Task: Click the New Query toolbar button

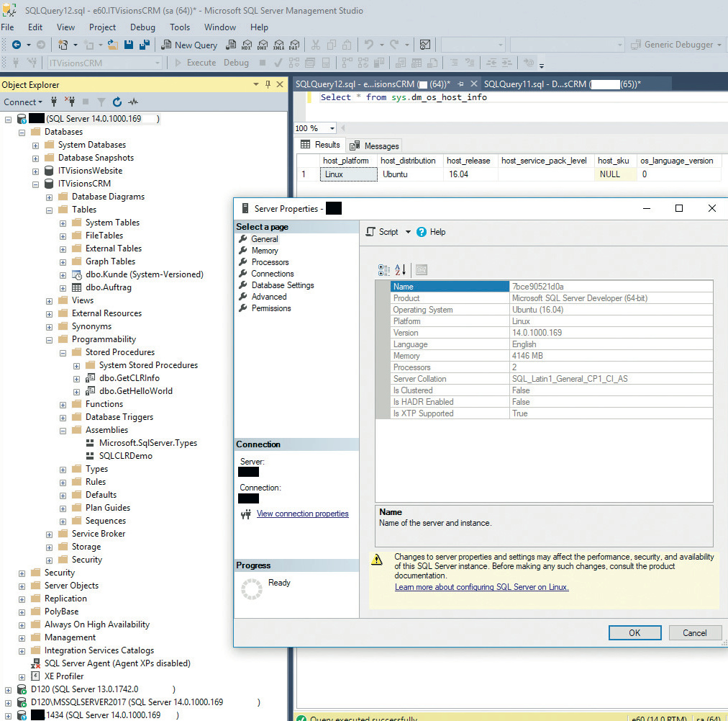Action: click(x=188, y=45)
